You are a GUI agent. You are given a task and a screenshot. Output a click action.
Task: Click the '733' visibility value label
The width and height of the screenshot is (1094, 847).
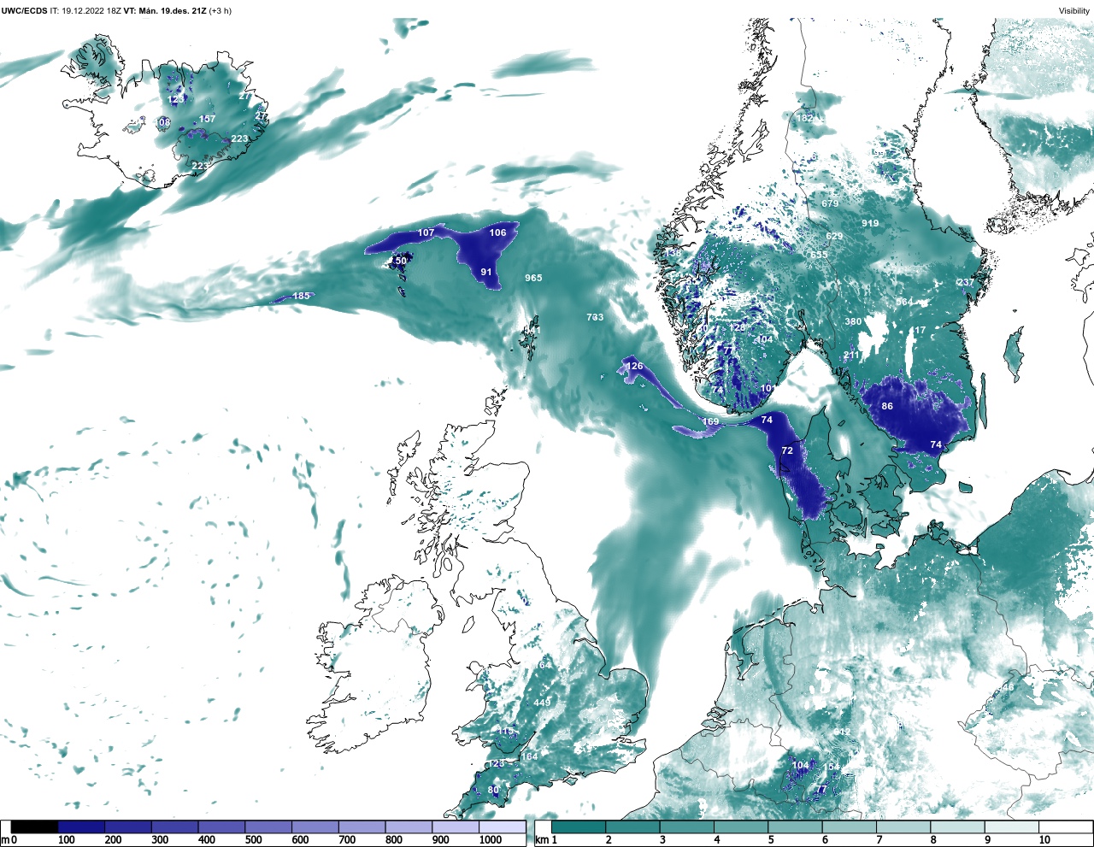click(595, 317)
